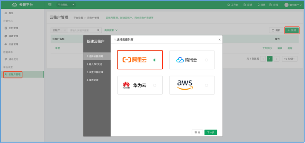Open 成本统计 in sidebar

point(22,59)
